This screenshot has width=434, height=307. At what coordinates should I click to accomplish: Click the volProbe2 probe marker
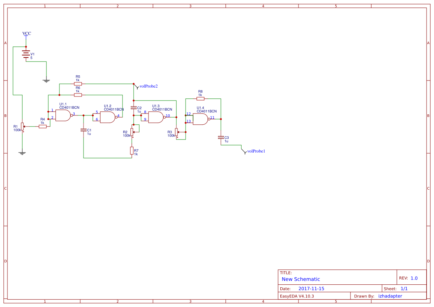pos(137,86)
